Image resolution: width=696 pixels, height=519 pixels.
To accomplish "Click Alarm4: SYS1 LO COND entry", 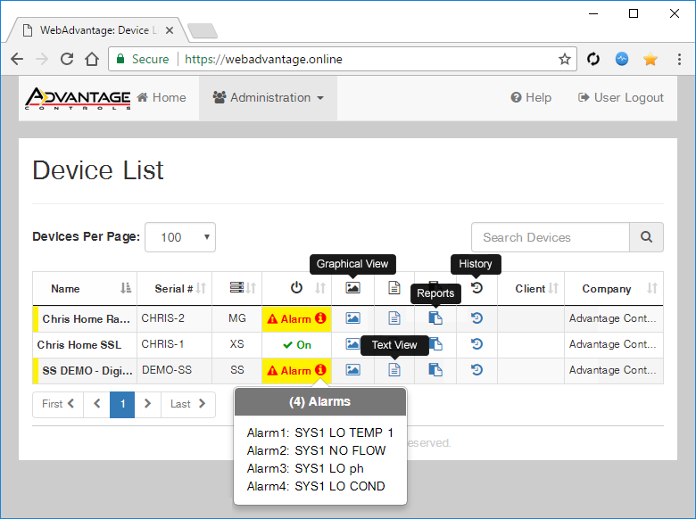I will [316, 486].
